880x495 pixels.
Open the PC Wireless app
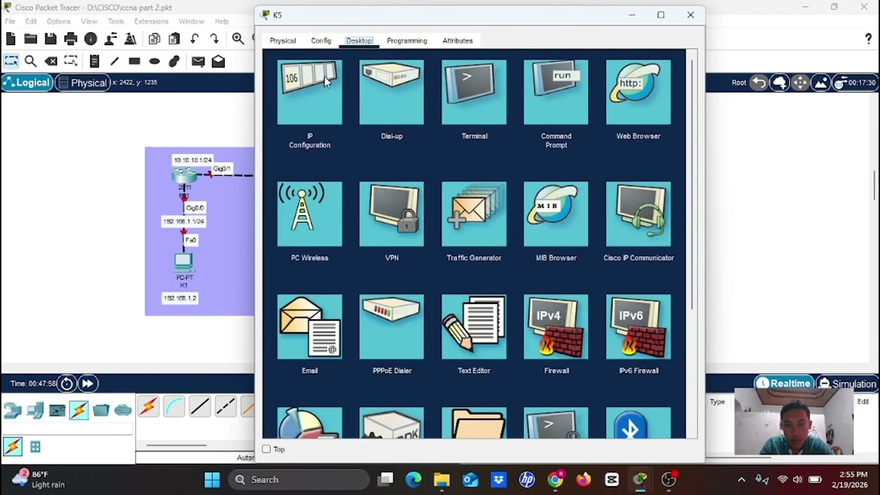[309, 214]
